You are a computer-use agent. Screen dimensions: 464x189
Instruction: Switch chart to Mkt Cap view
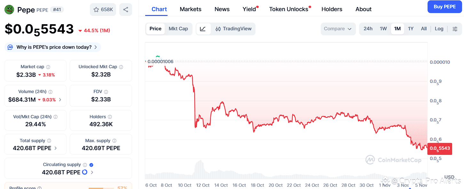(x=178, y=29)
